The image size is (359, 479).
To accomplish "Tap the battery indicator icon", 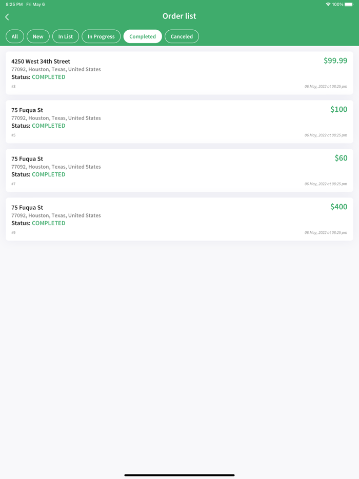I will coord(349,4).
